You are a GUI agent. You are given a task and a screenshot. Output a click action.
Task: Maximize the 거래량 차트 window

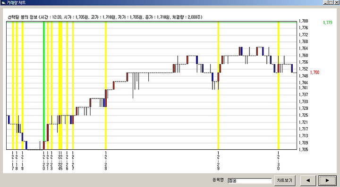click(331, 3)
